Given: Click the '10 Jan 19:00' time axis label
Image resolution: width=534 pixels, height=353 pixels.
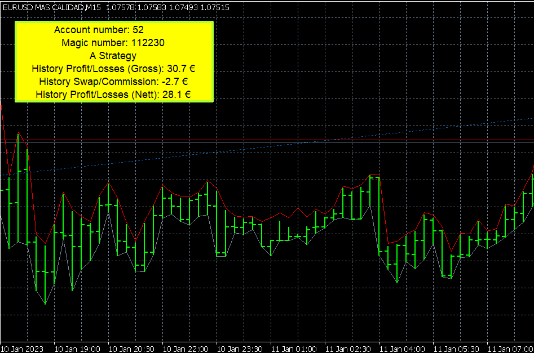Looking at the screenshot, I should click(x=77, y=349).
